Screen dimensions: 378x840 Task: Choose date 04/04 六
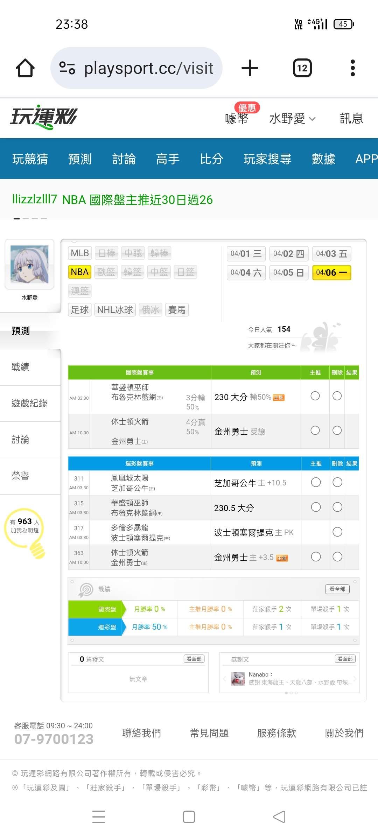click(x=246, y=273)
